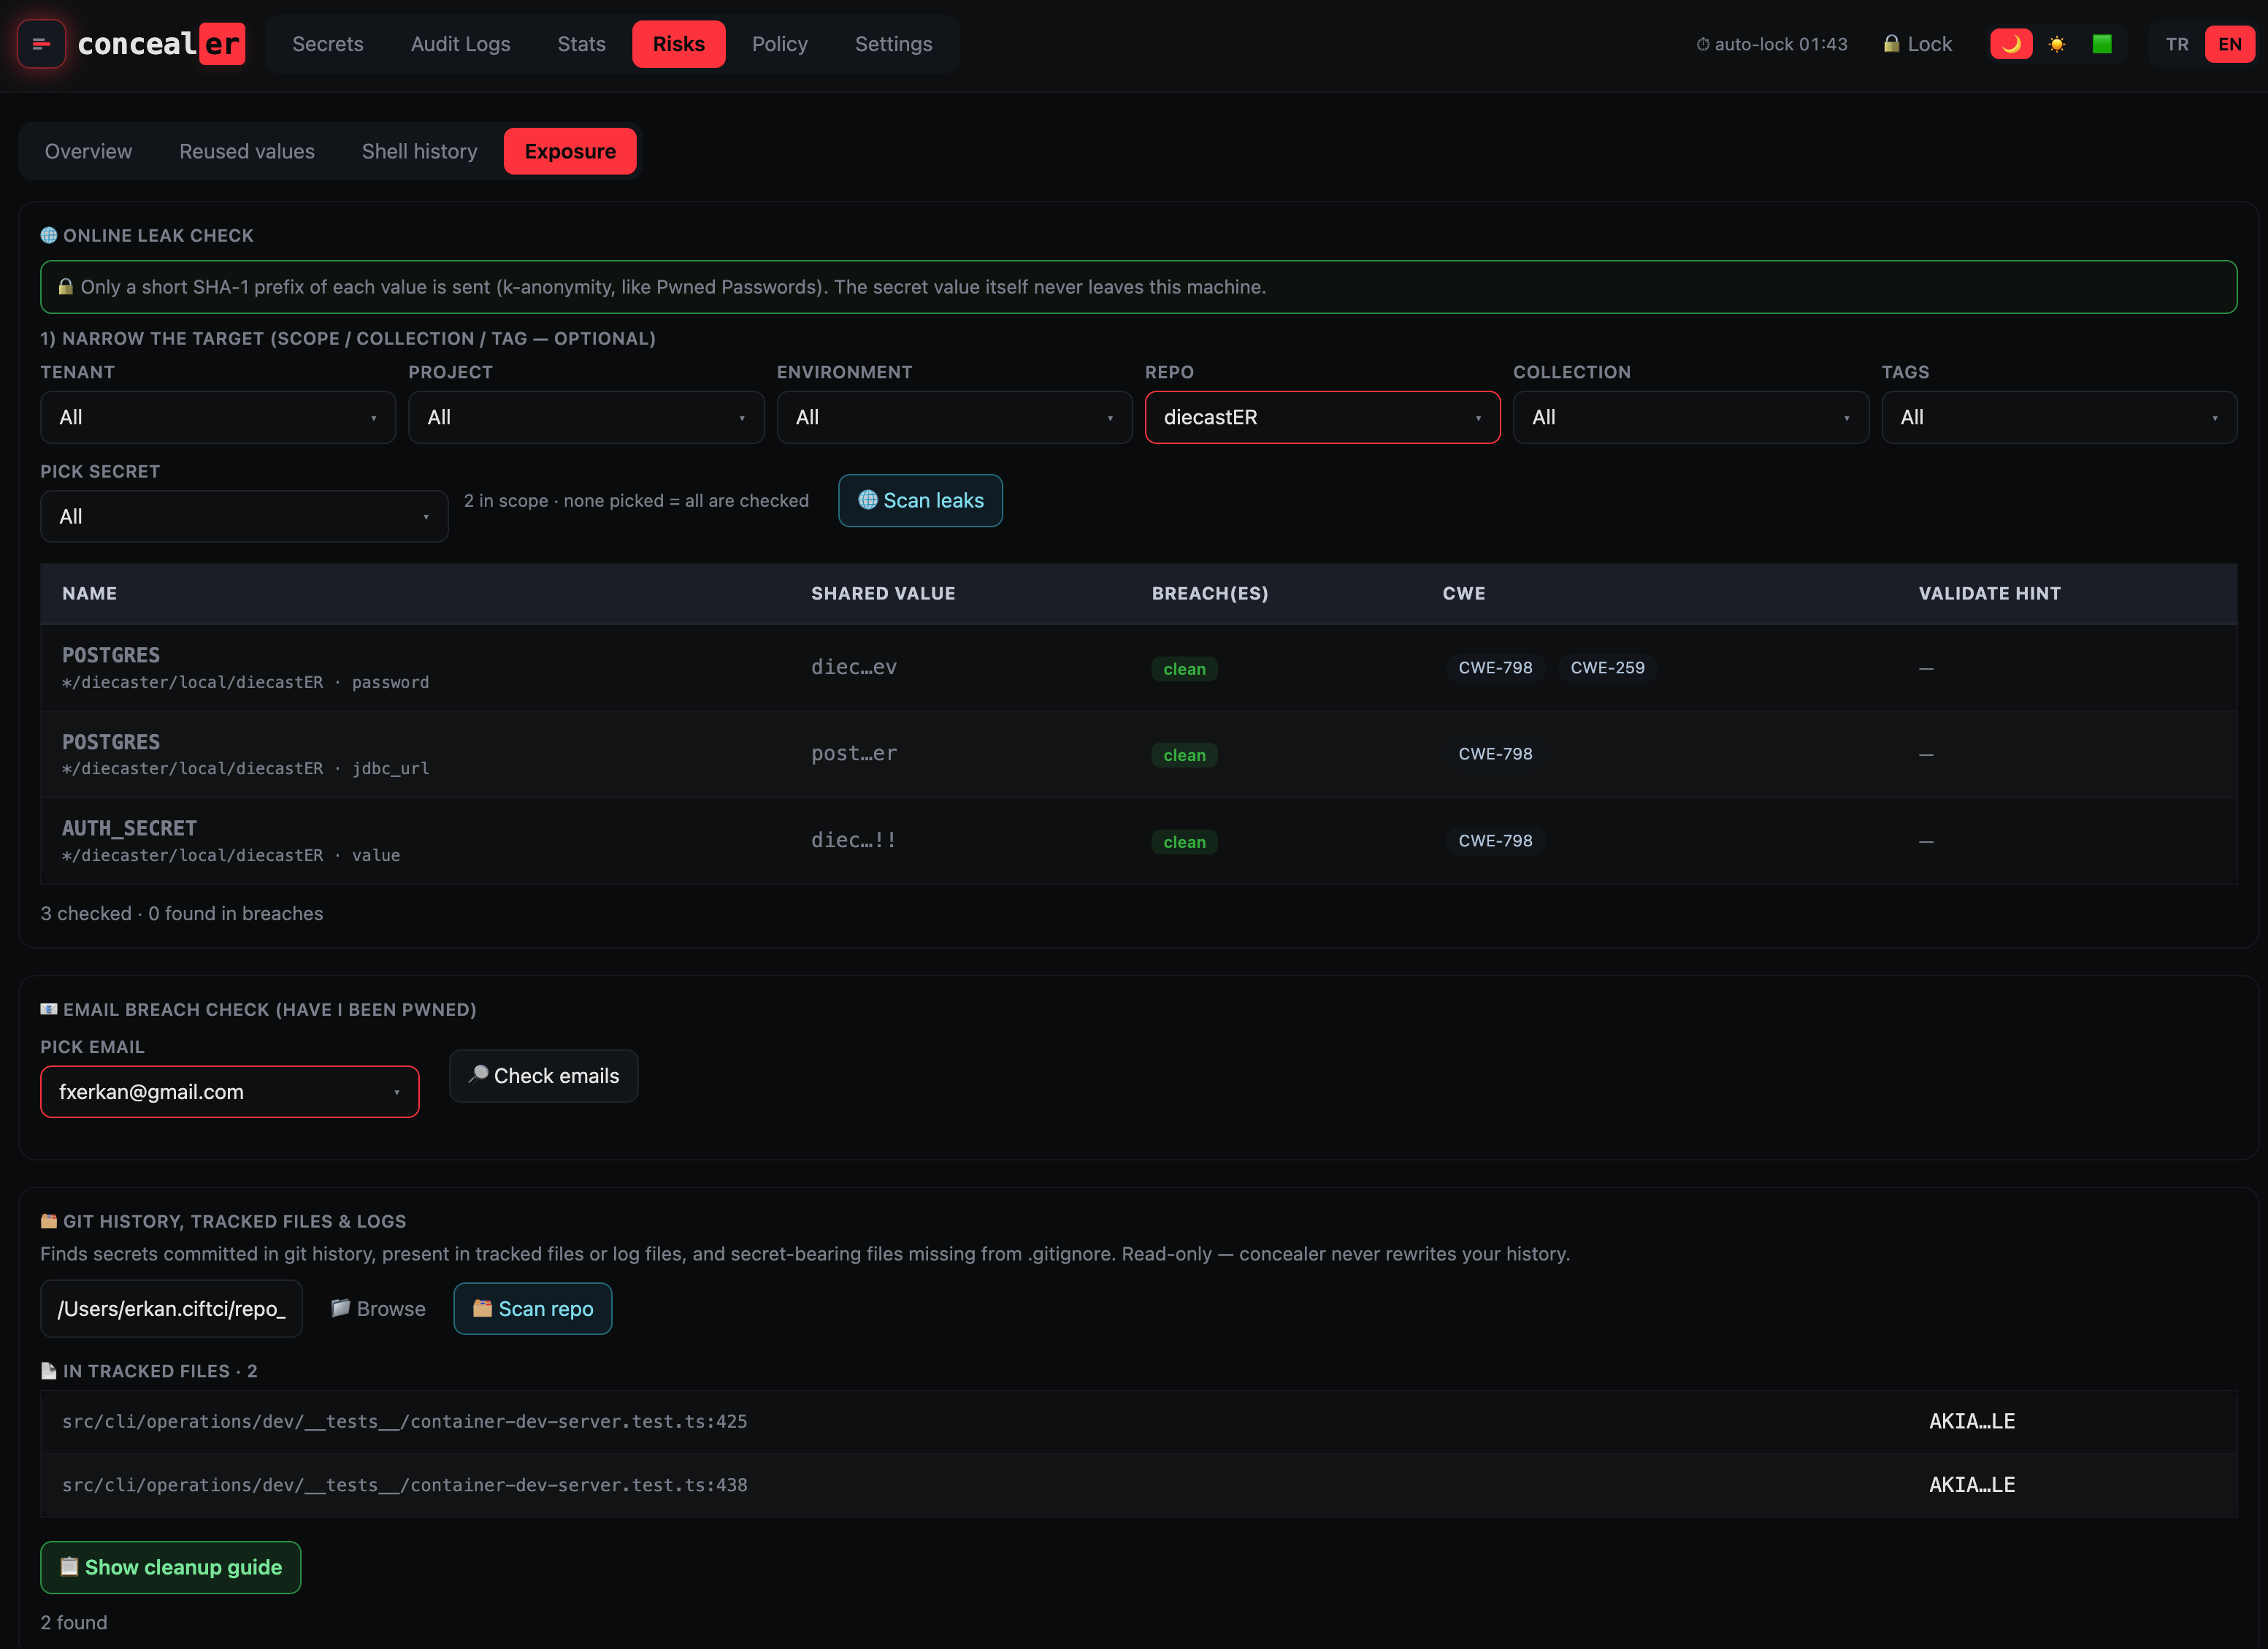The width and height of the screenshot is (2268, 1649).
Task: Click the concealer logo icon
Action: click(x=41, y=44)
